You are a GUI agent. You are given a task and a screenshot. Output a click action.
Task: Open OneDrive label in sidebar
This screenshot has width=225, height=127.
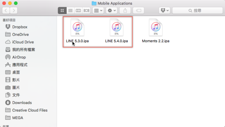coord(21,35)
